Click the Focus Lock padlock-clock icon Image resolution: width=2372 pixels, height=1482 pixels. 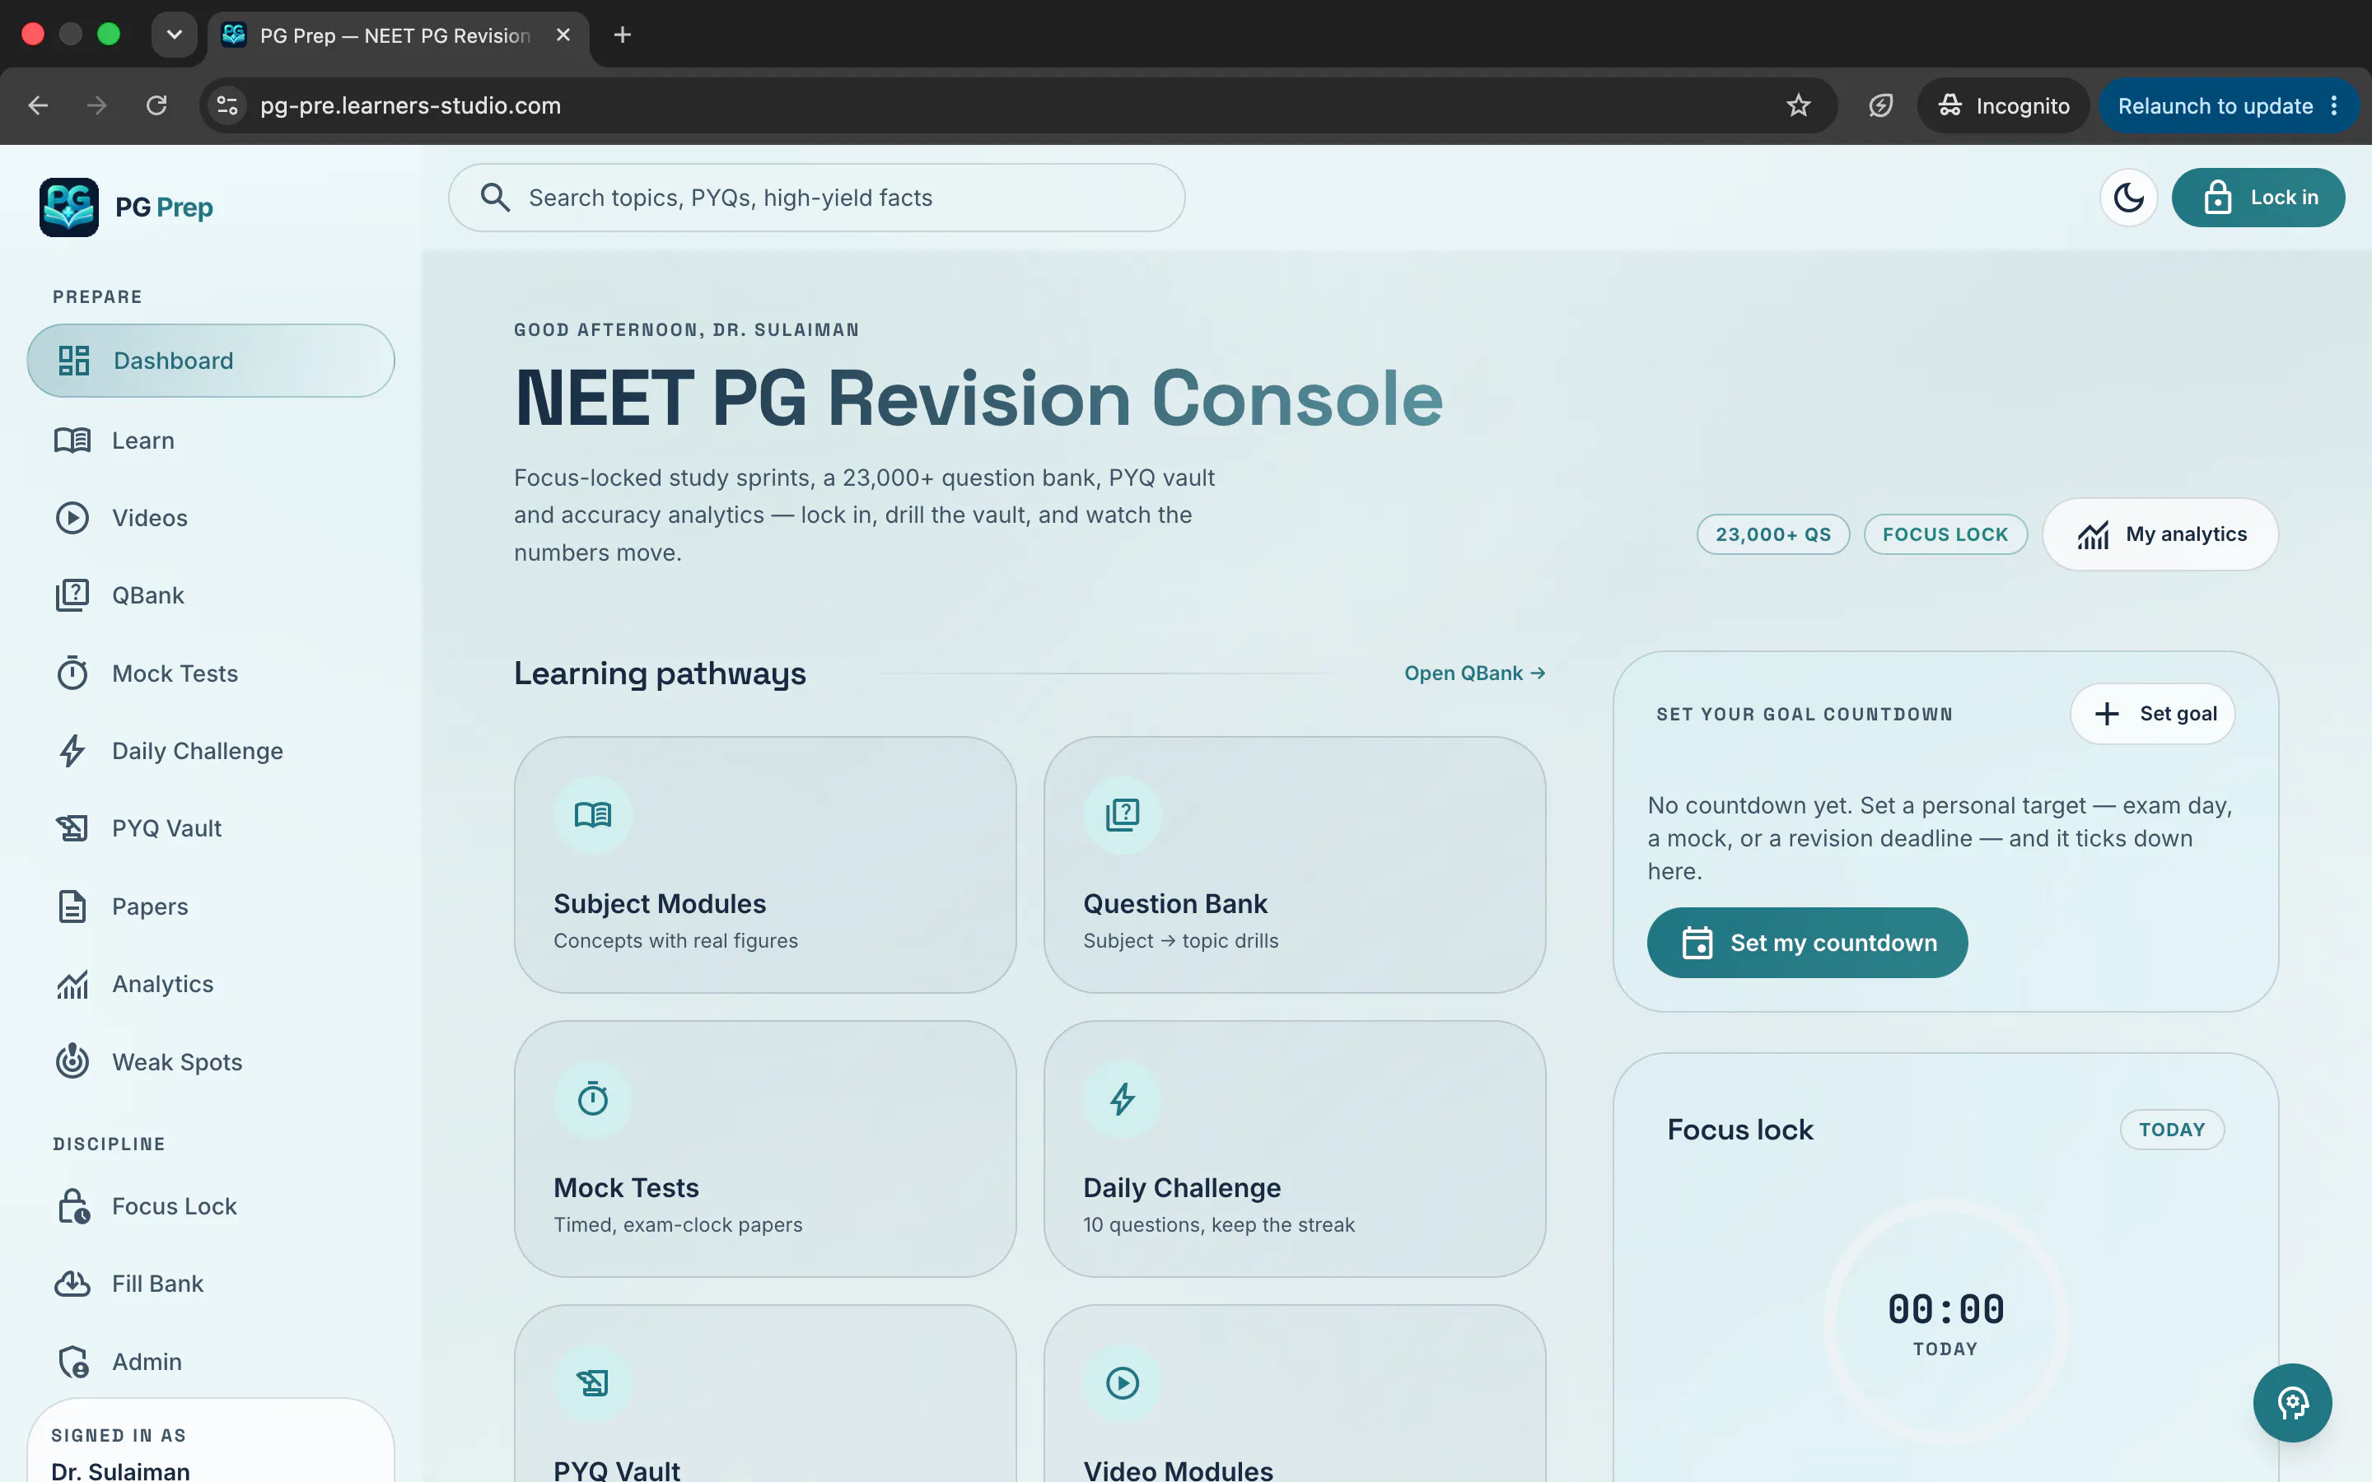click(73, 1206)
